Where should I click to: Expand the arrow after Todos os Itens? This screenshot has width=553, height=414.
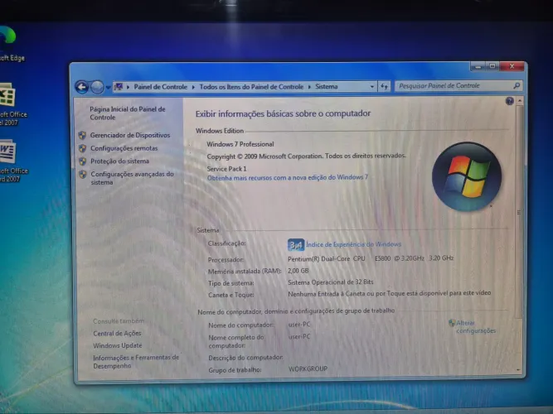[x=309, y=87]
